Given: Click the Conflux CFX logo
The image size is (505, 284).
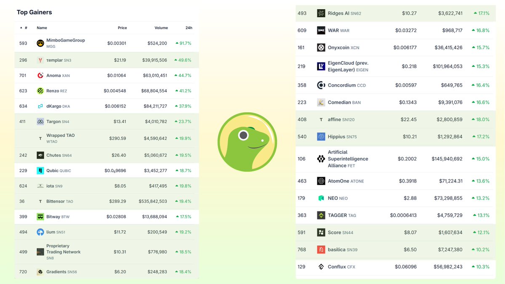Looking at the screenshot, I should click(321, 267).
